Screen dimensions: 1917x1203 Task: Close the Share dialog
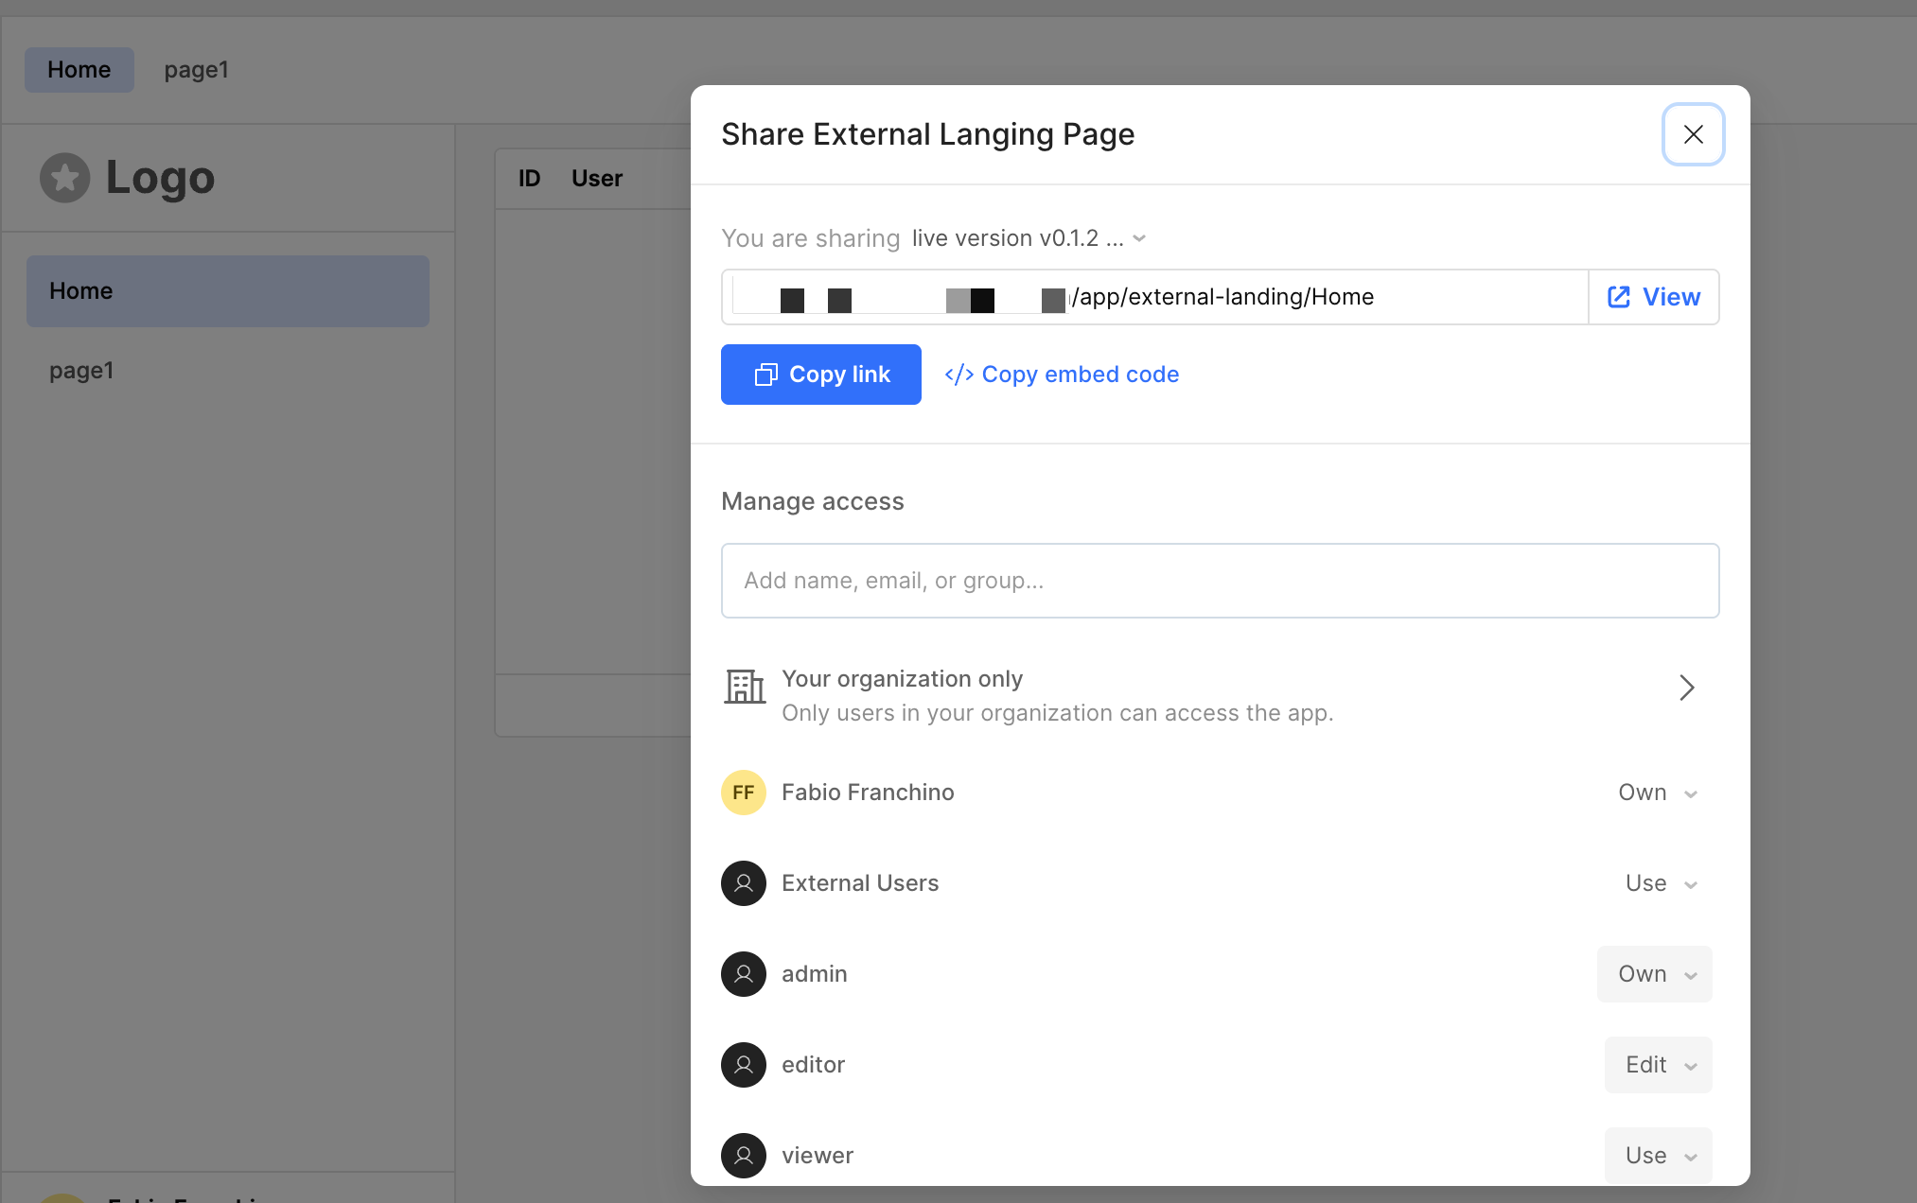pyautogui.click(x=1693, y=134)
